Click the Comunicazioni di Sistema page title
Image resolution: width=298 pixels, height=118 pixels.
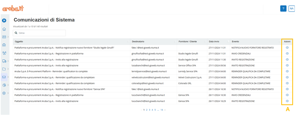[44, 20]
